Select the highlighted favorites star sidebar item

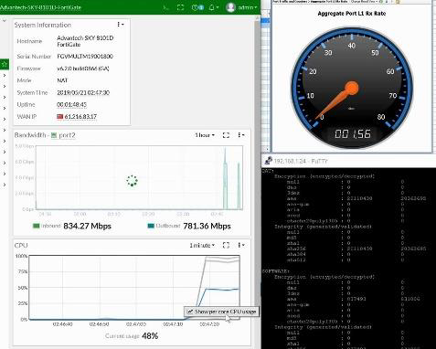coord(5,64)
